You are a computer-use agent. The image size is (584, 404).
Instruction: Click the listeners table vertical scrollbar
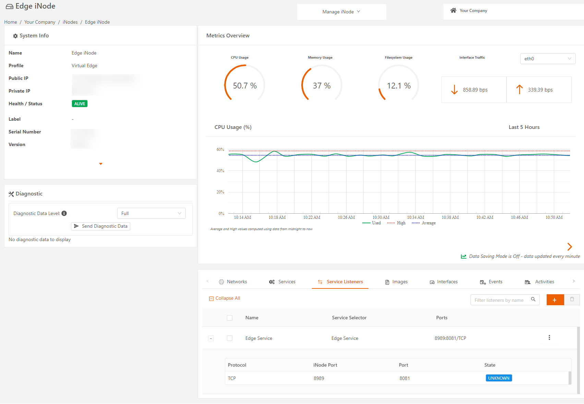click(579, 360)
